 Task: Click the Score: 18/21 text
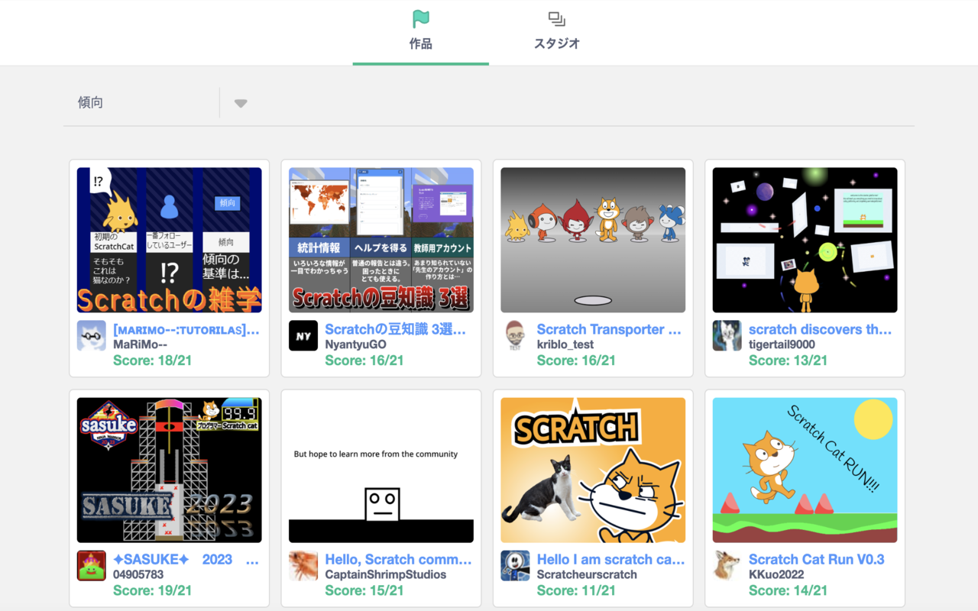[x=152, y=360]
